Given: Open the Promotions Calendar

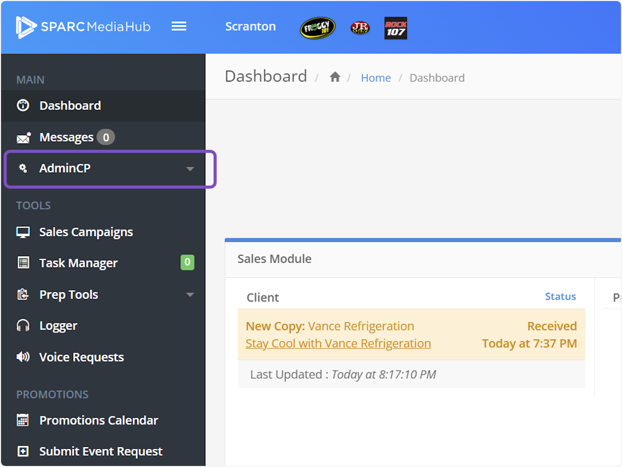Looking at the screenshot, I should coord(98,420).
